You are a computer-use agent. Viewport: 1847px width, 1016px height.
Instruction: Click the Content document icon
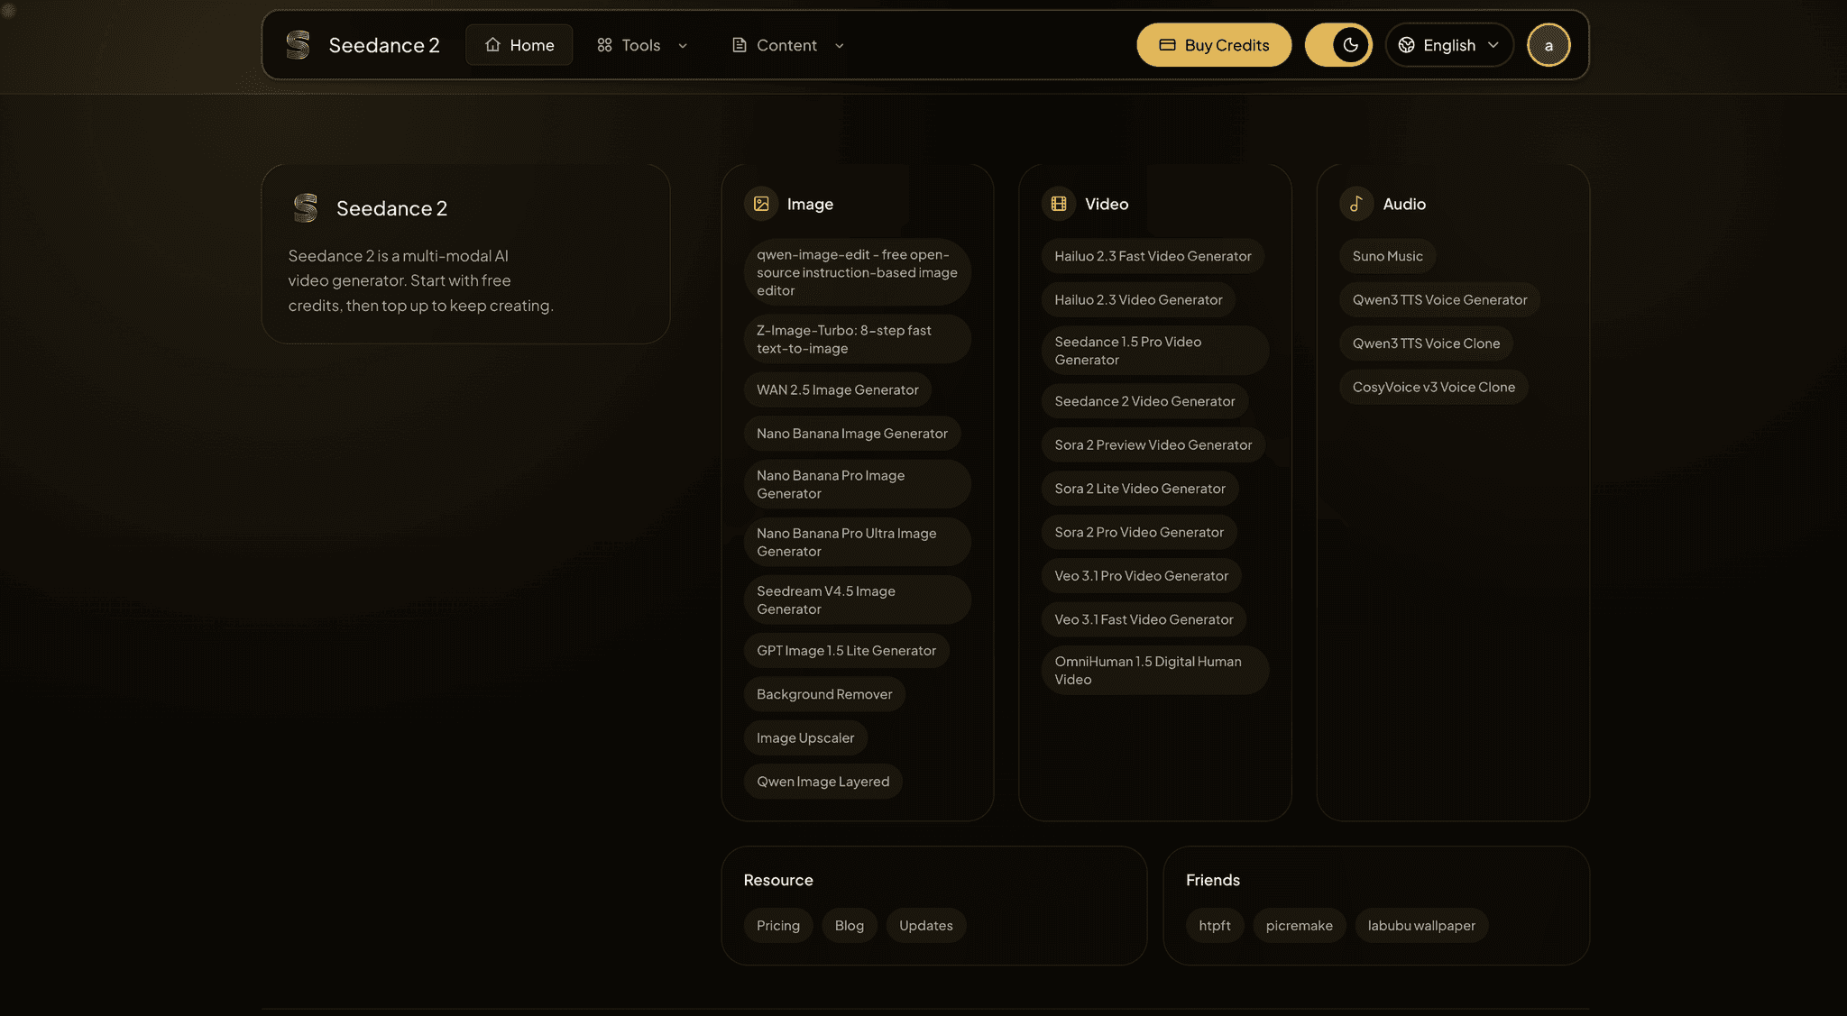[740, 45]
